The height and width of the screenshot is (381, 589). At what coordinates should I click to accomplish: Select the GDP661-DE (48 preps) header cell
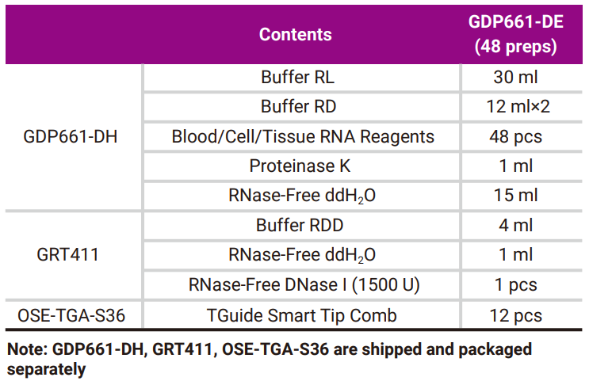pyautogui.click(x=515, y=35)
